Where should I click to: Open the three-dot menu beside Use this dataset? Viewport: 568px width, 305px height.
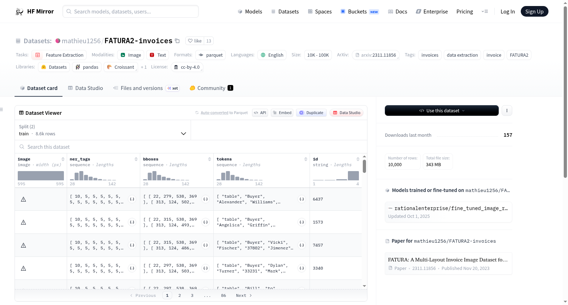point(507,111)
